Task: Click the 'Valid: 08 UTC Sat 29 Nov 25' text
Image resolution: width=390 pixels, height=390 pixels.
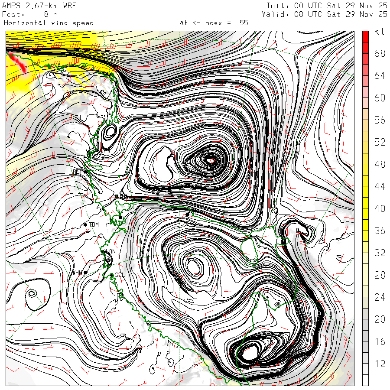Action: (325, 14)
